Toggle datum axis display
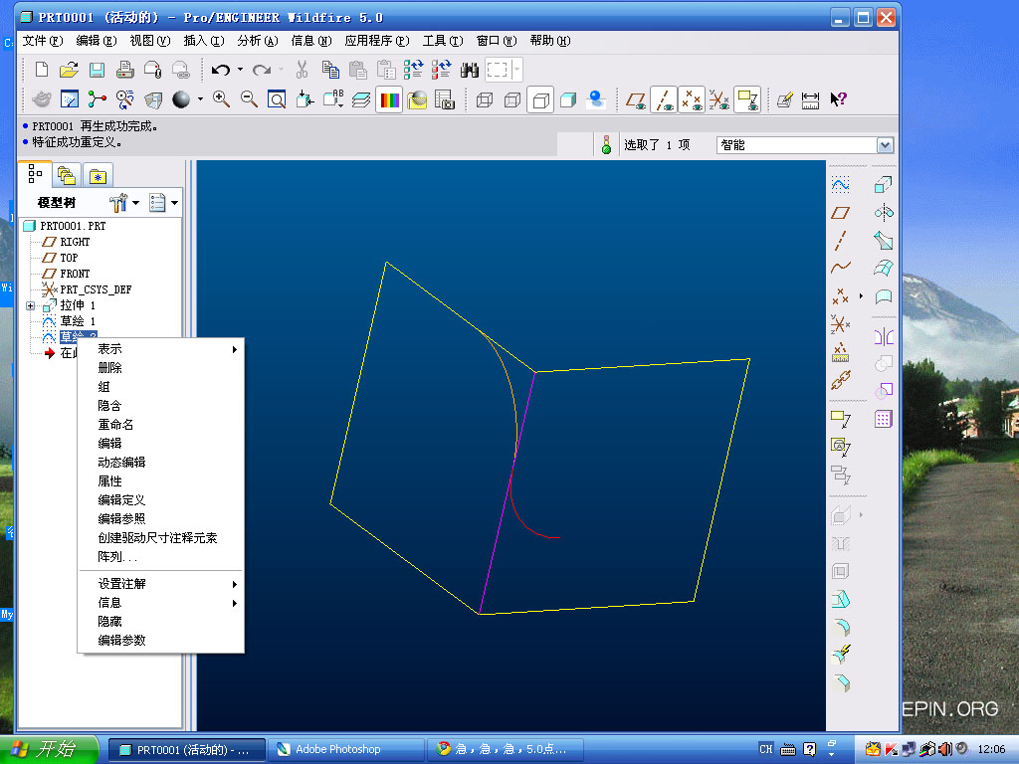Screen dimensions: 1019x764 coord(664,99)
